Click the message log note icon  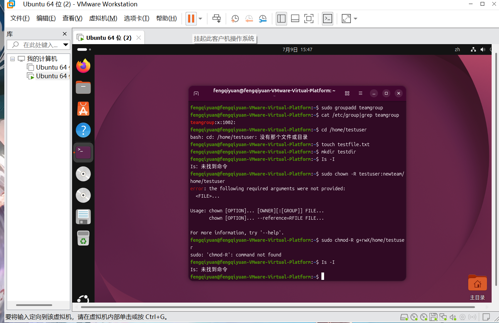tap(486, 317)
